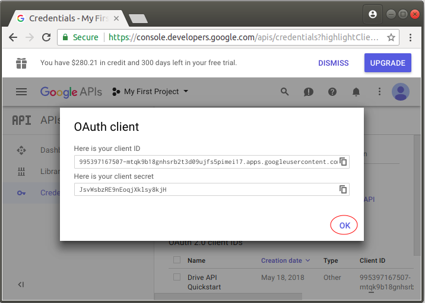Click the Library sidebar icon
425x303 pixels.
(21, 172)
